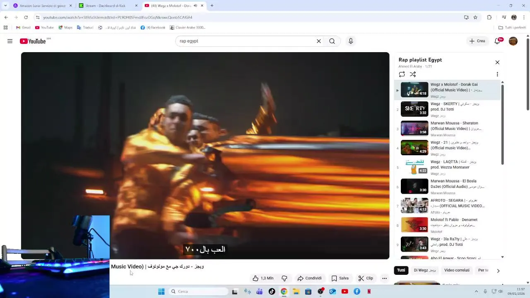Open Chrome media controls icon
This screenshot has height=298, width=530.
504,17
